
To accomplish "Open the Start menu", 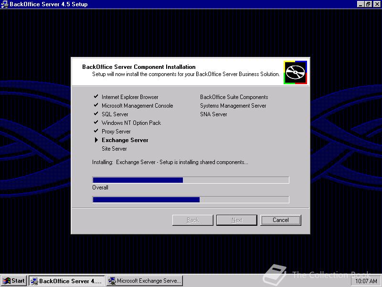I will 14,281.
